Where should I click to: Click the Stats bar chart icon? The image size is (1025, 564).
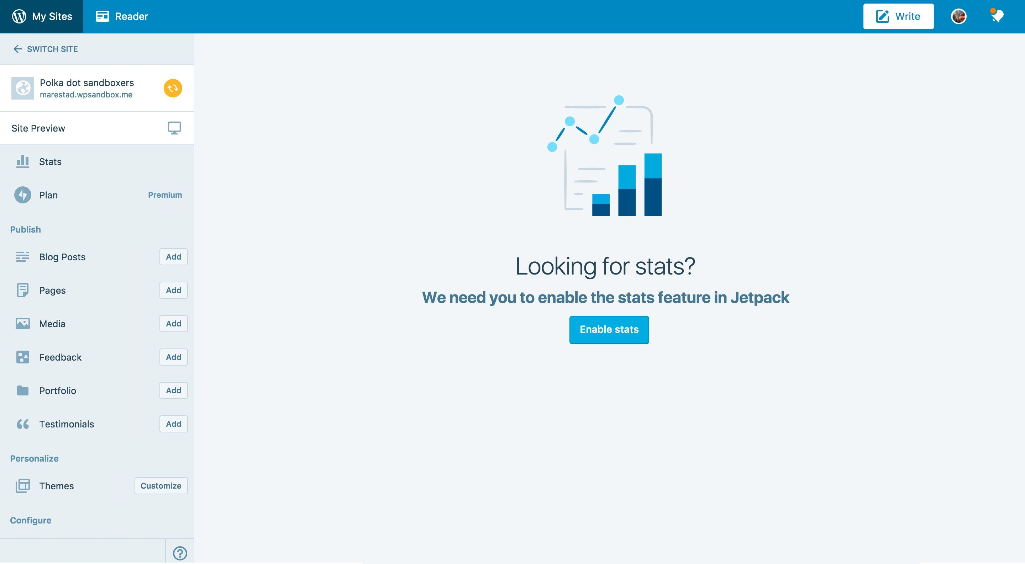tap(23, 161)
